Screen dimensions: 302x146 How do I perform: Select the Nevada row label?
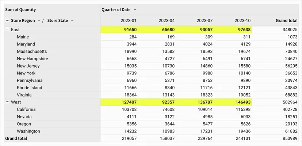[x=24, y=117]
